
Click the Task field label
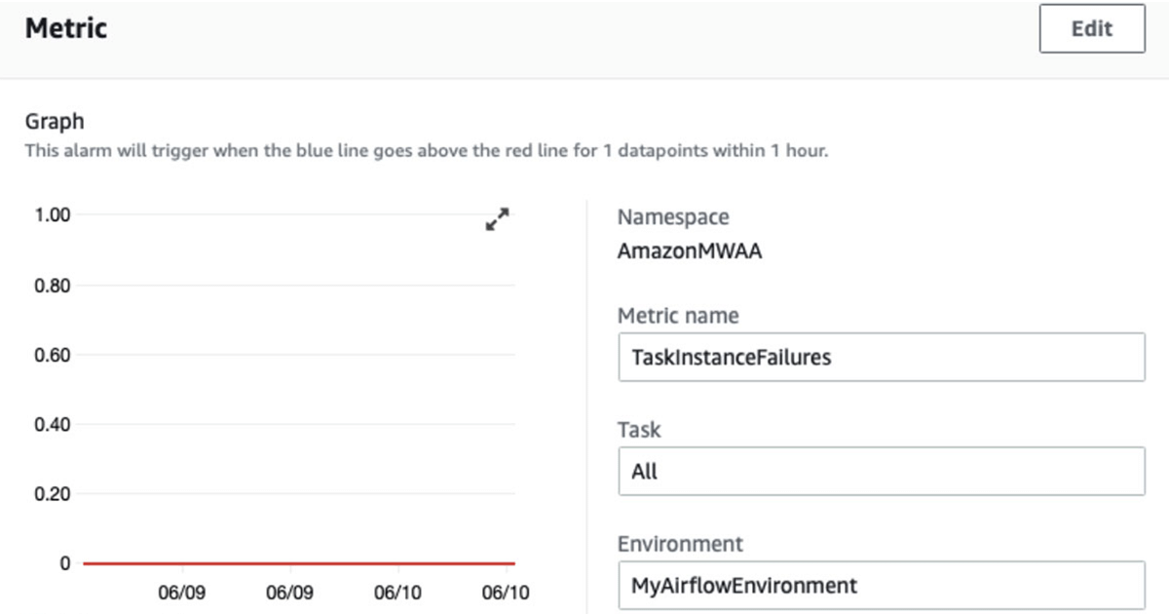(639, 430)
